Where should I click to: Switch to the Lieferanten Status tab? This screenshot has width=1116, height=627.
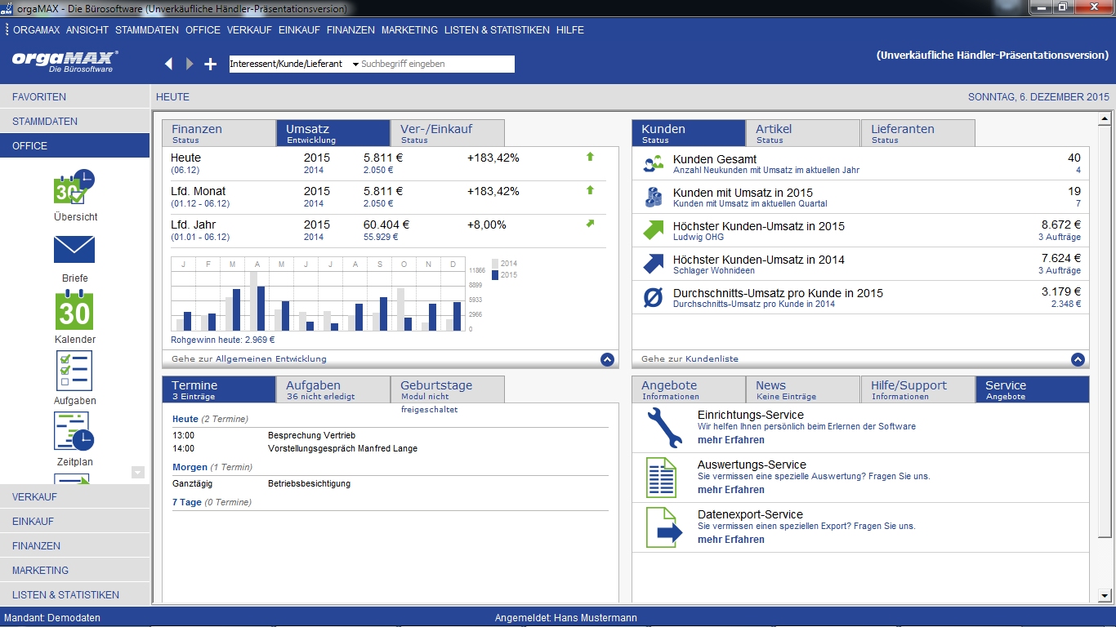click(x=917, y=133)
